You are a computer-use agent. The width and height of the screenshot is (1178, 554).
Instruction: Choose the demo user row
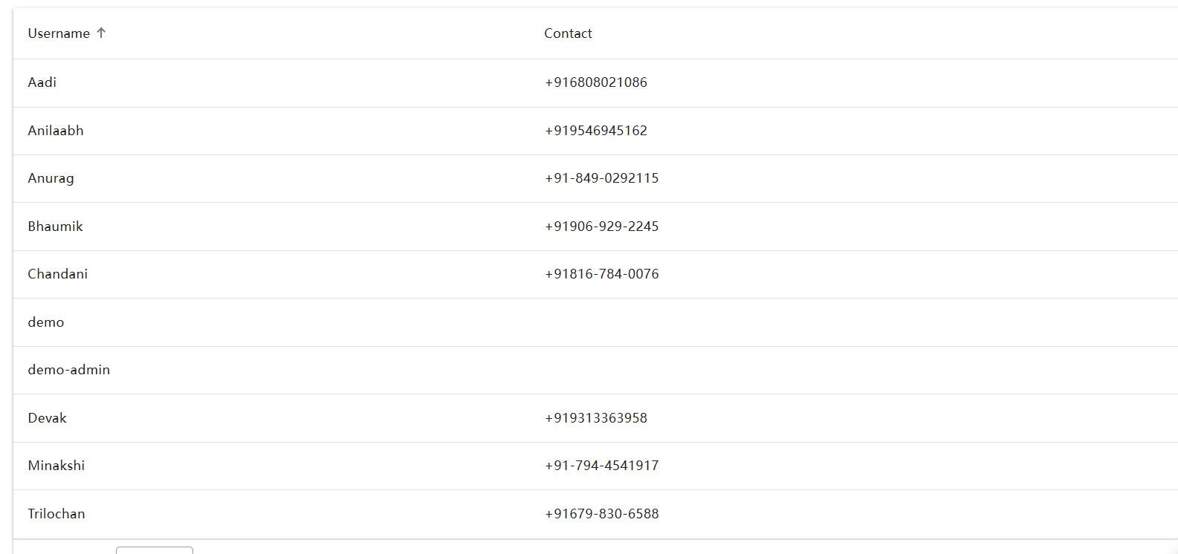coord(595,322)
